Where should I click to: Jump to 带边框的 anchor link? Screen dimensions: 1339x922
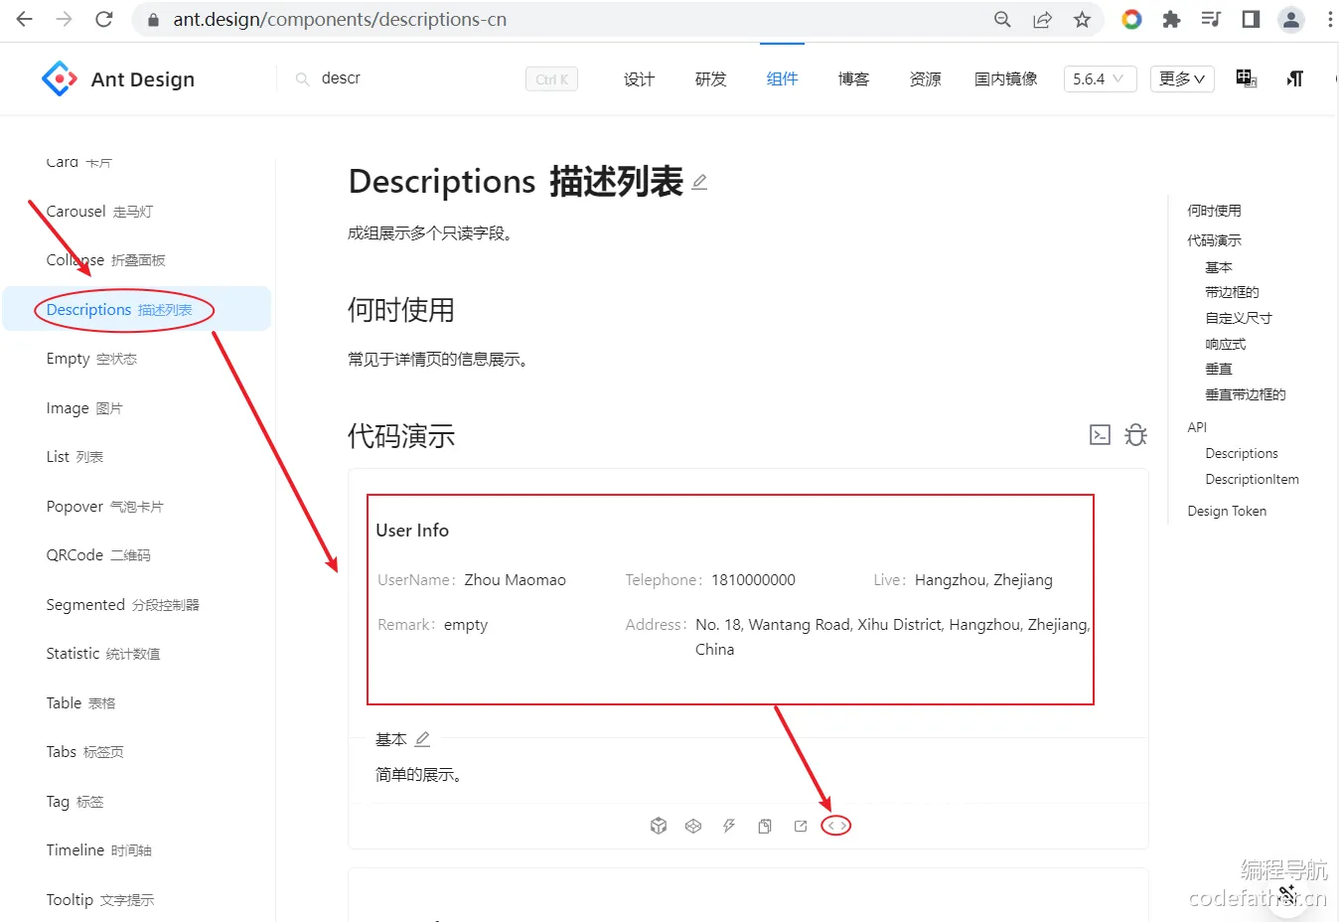coord(1232,292)
